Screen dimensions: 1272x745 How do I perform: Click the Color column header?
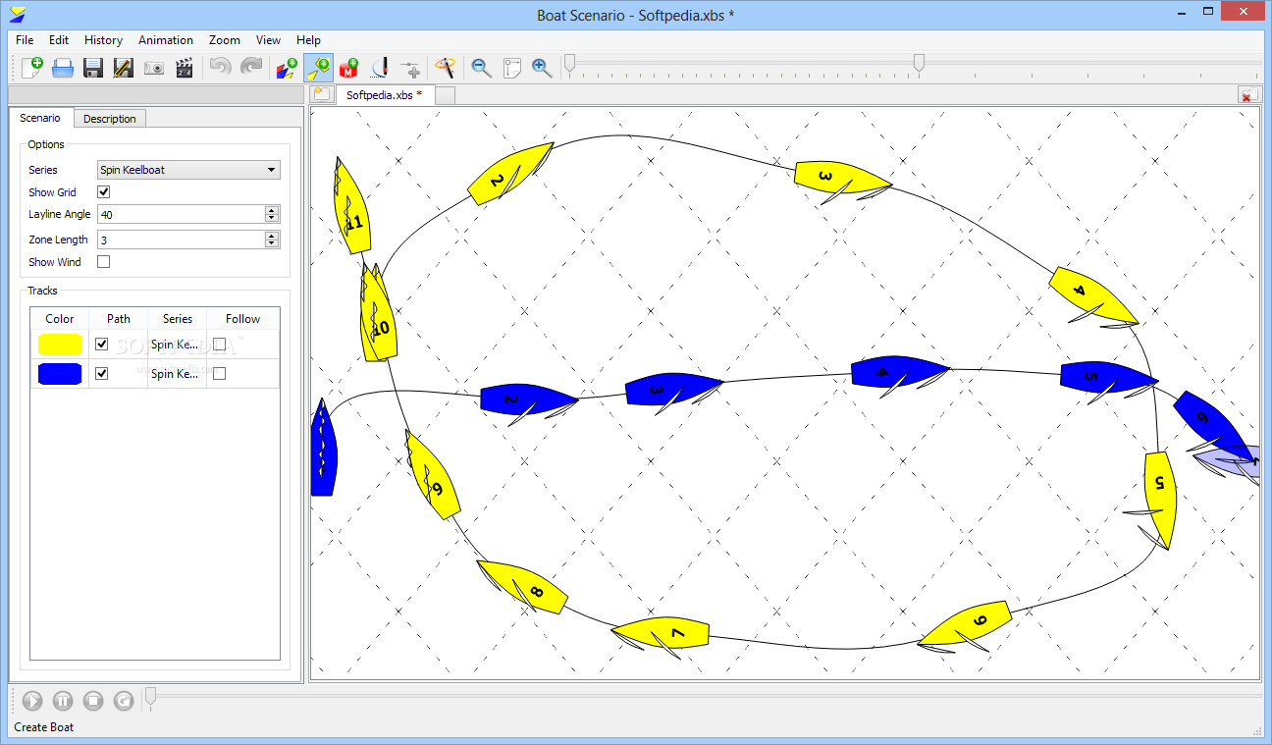click(x=60, y=319)
